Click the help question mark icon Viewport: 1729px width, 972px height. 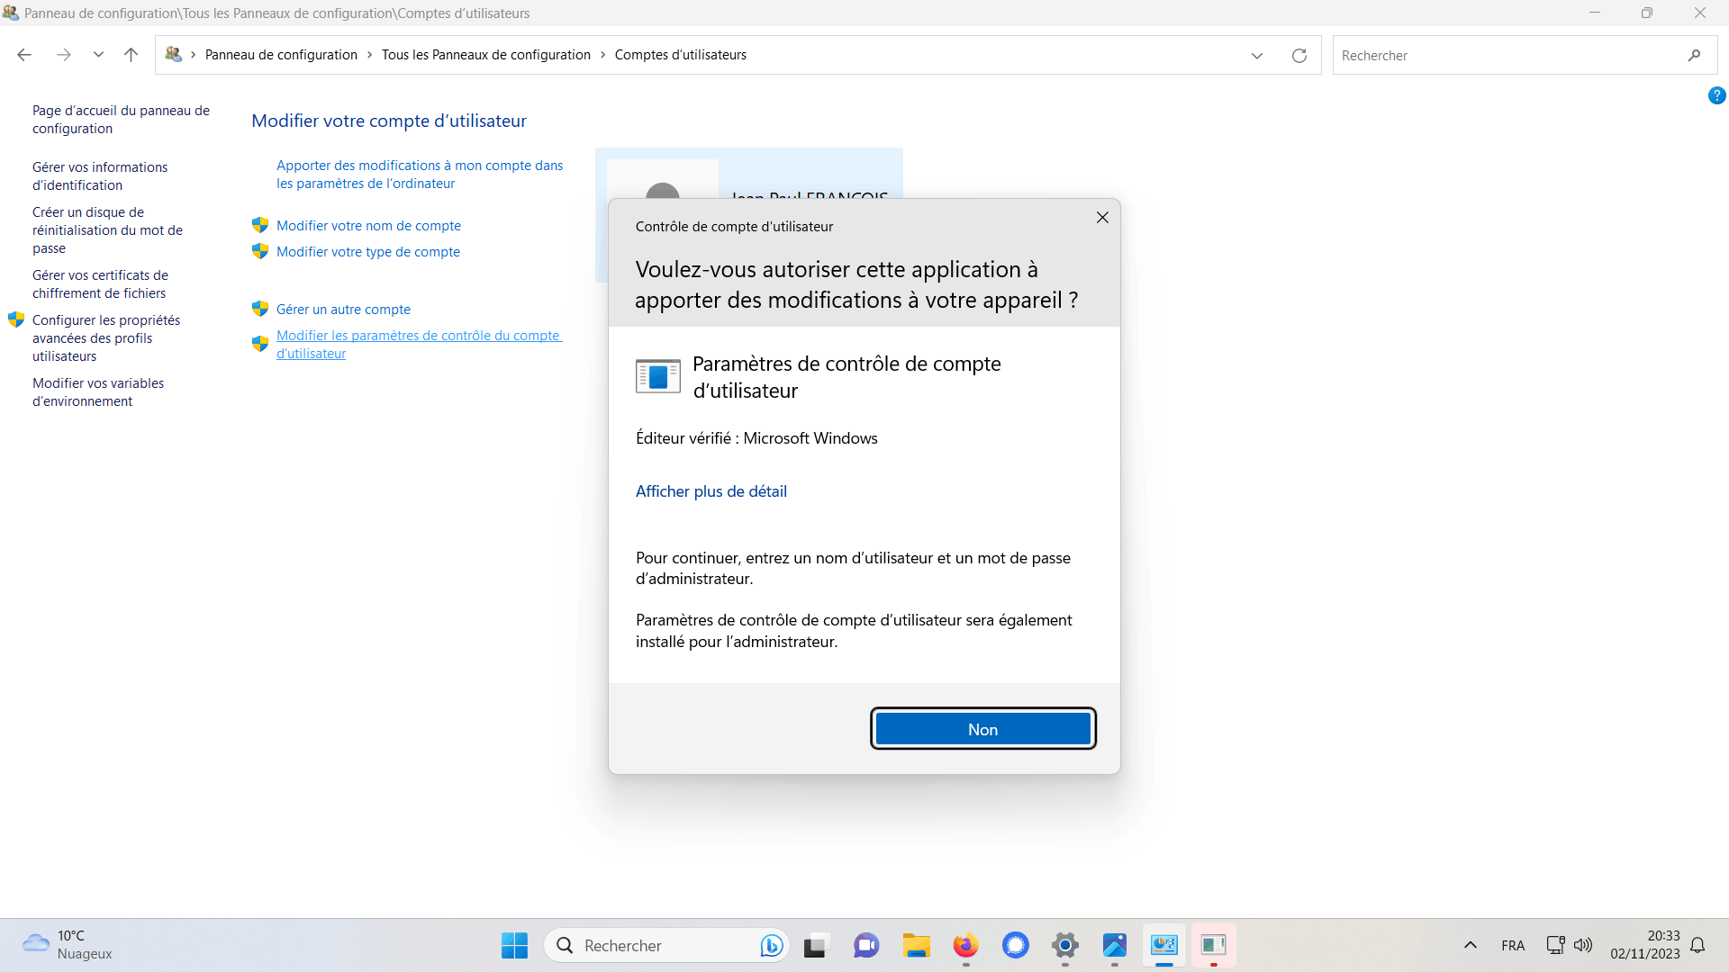click(x=1716, y=95)
